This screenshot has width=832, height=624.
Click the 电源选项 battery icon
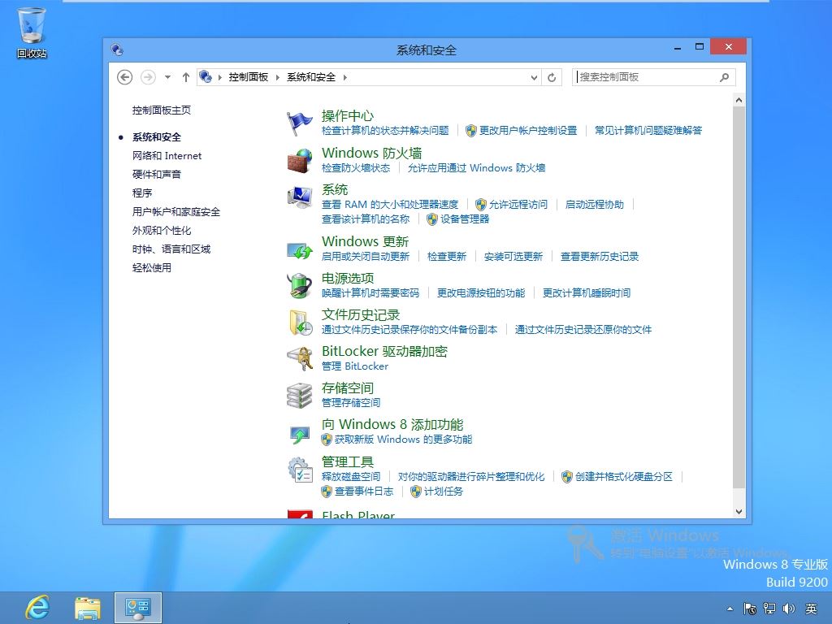click(x=300, y=285)
